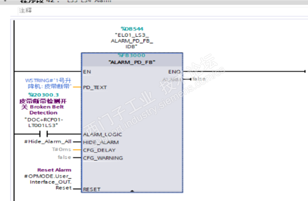308x201 pixels.
Task: Click the HIDE_ALARM input parameter
Action: coord(101,142)
